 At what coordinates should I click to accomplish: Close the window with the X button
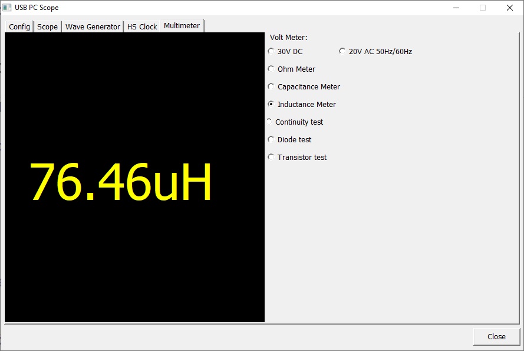pos(510,8)
